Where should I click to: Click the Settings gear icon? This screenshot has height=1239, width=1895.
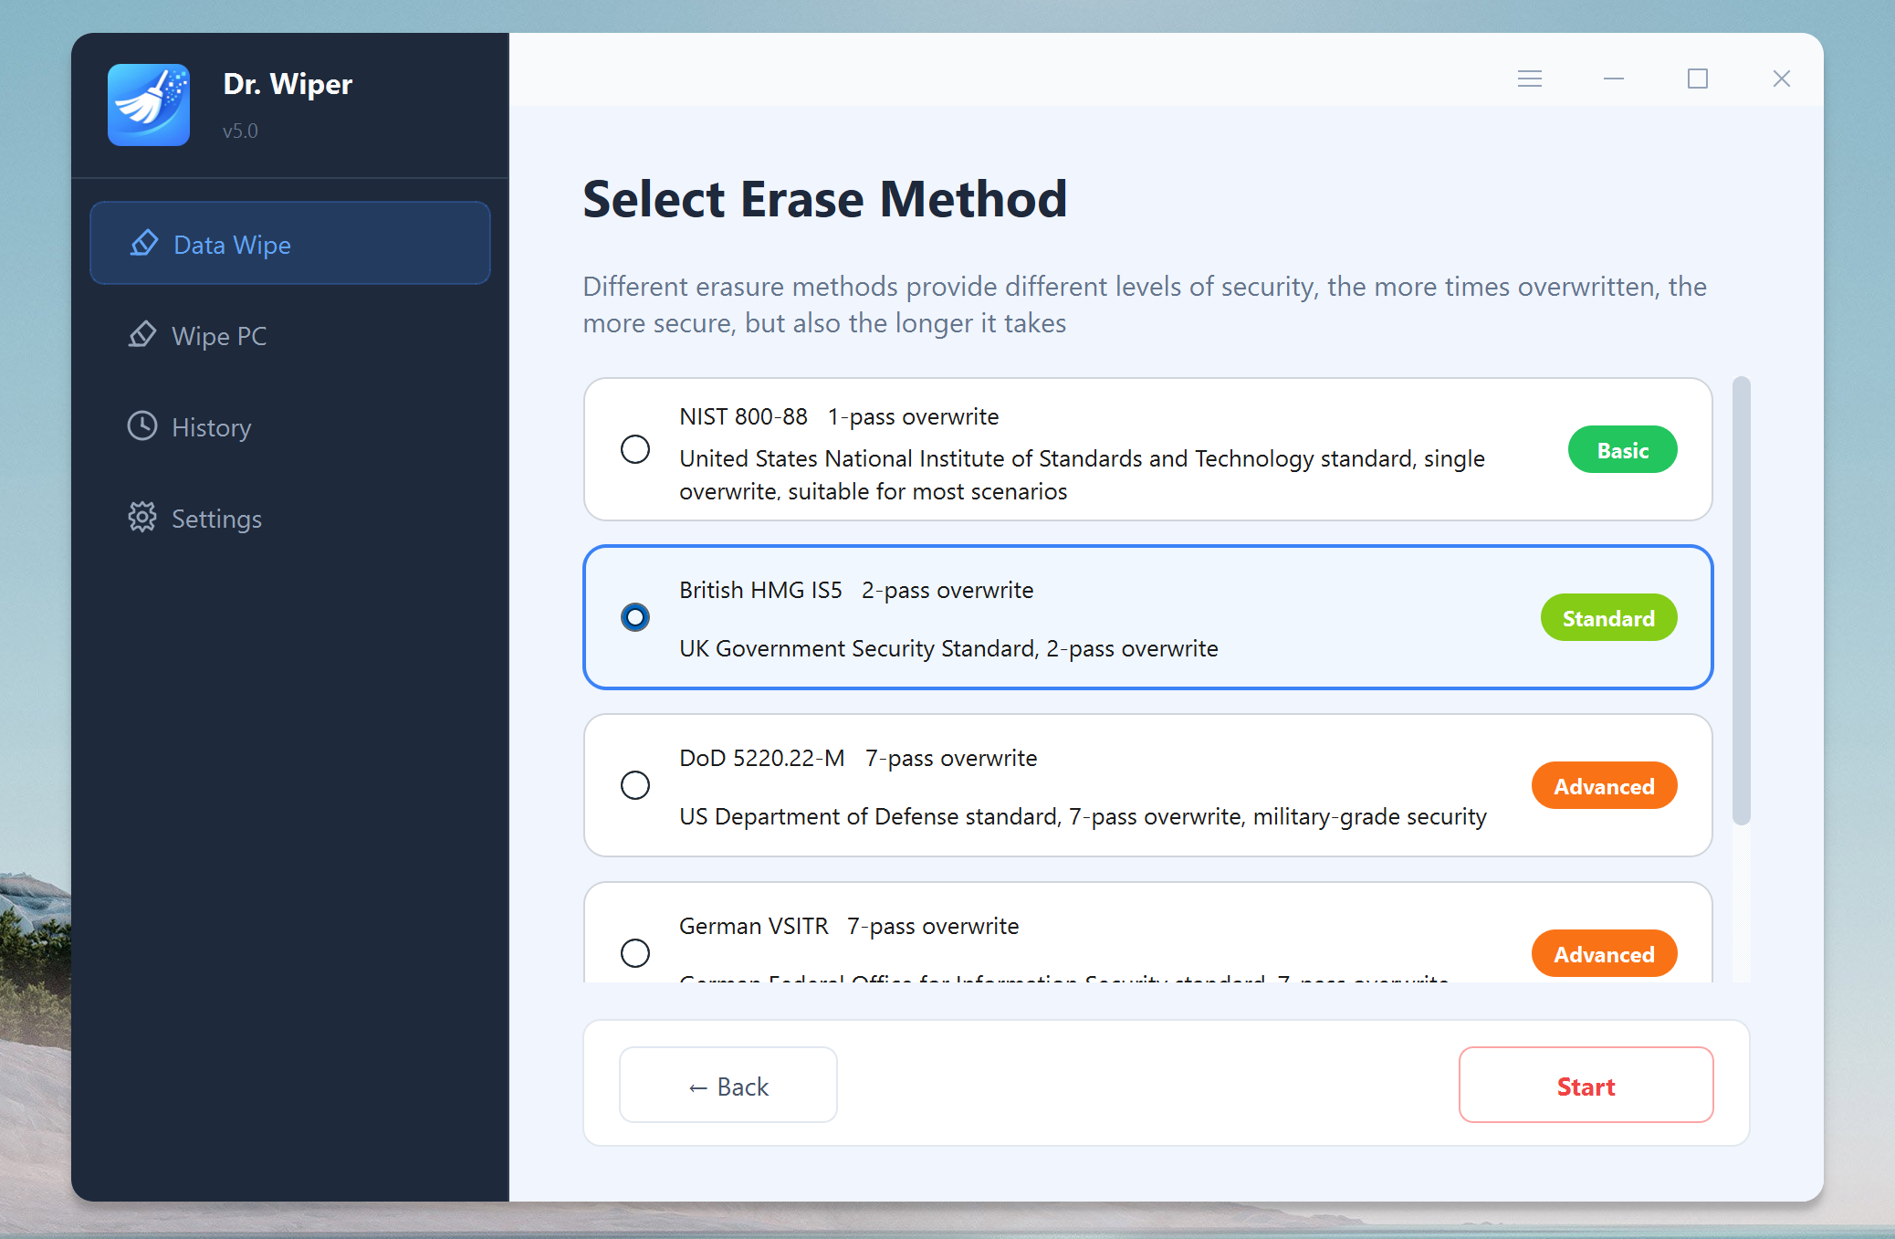[x=142, y=518]
